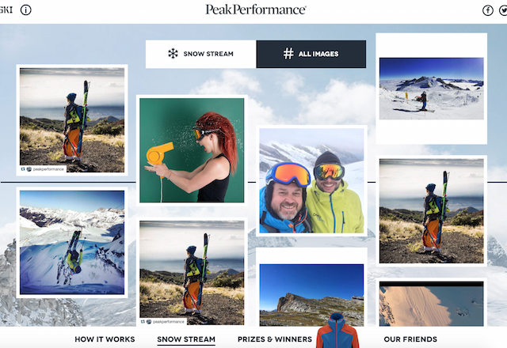
Task: Go to Prizes & Winners
Action: coord(275,339)
